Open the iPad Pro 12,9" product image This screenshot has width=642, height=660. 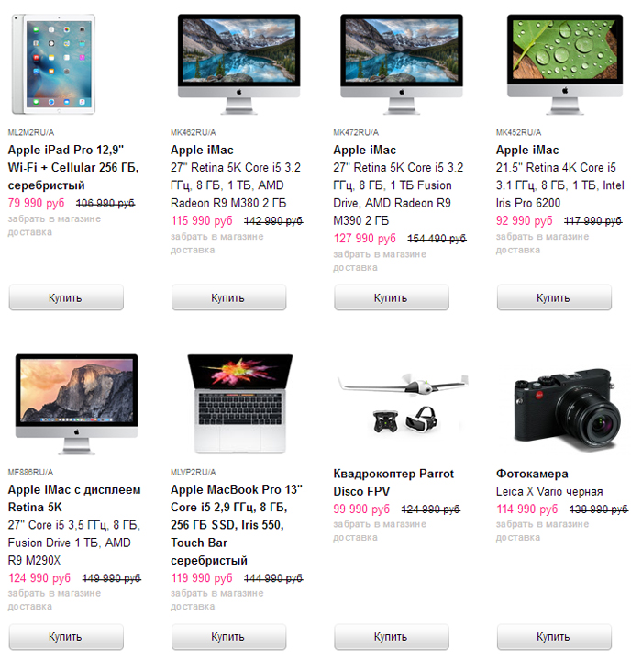click(x=53, y=64)
